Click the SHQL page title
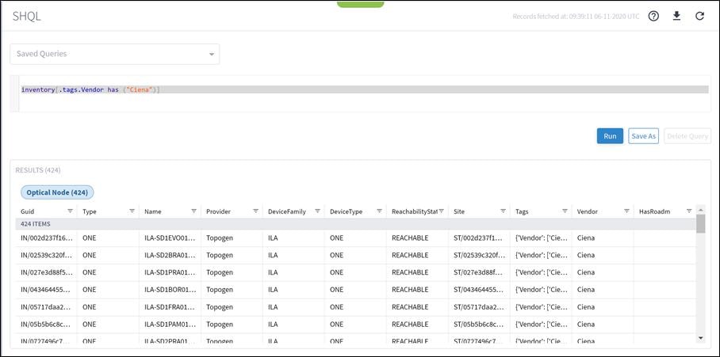This screenshot has width=720, height=357. pyautogui.click(x=27, y=17)
